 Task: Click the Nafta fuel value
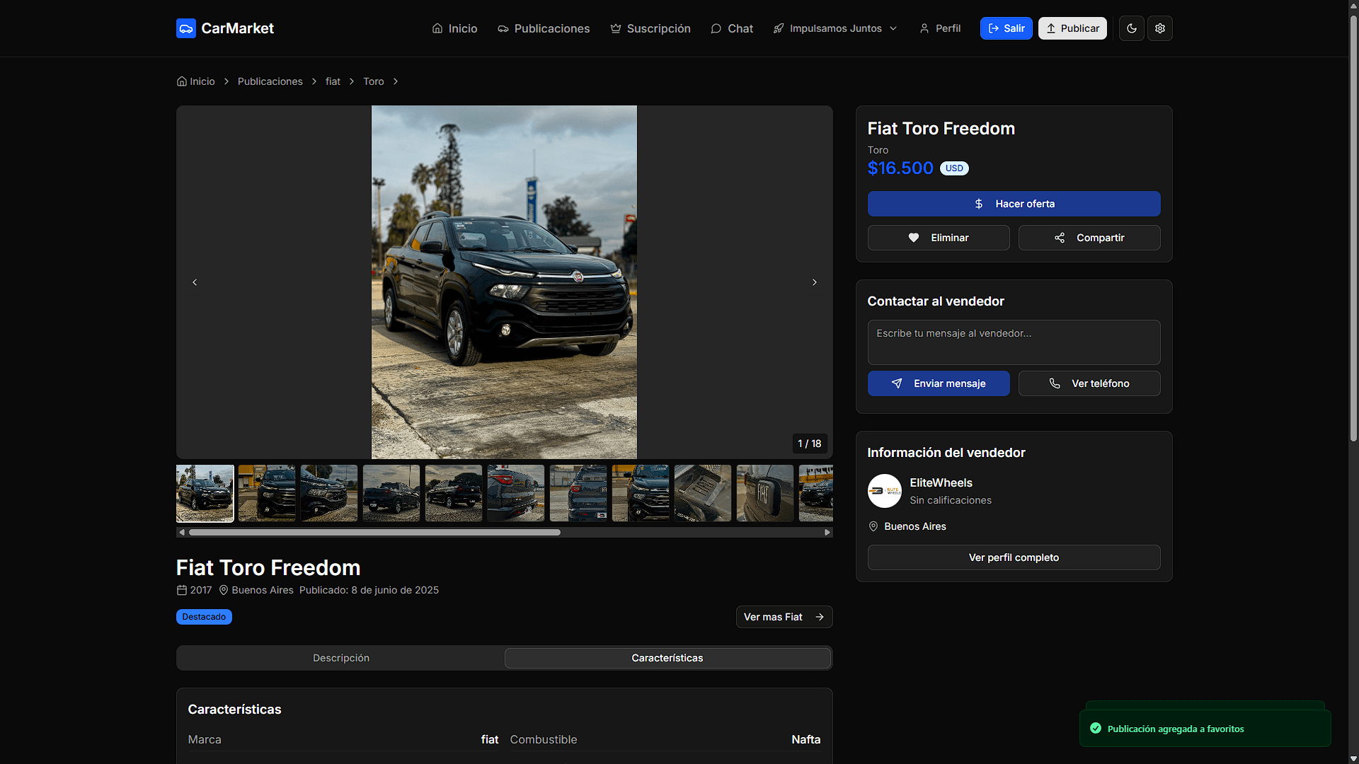point(805,739)
